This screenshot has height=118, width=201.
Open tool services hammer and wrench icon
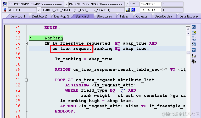click(194, 62)
